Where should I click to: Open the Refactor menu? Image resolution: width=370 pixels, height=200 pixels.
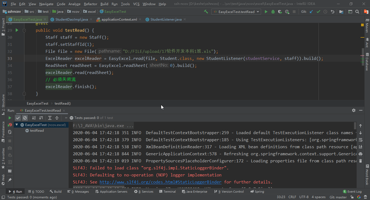90,4
